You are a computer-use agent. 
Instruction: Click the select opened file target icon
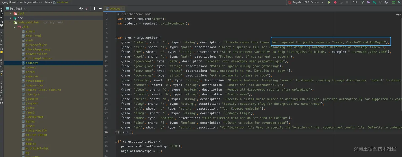(81, 8)
